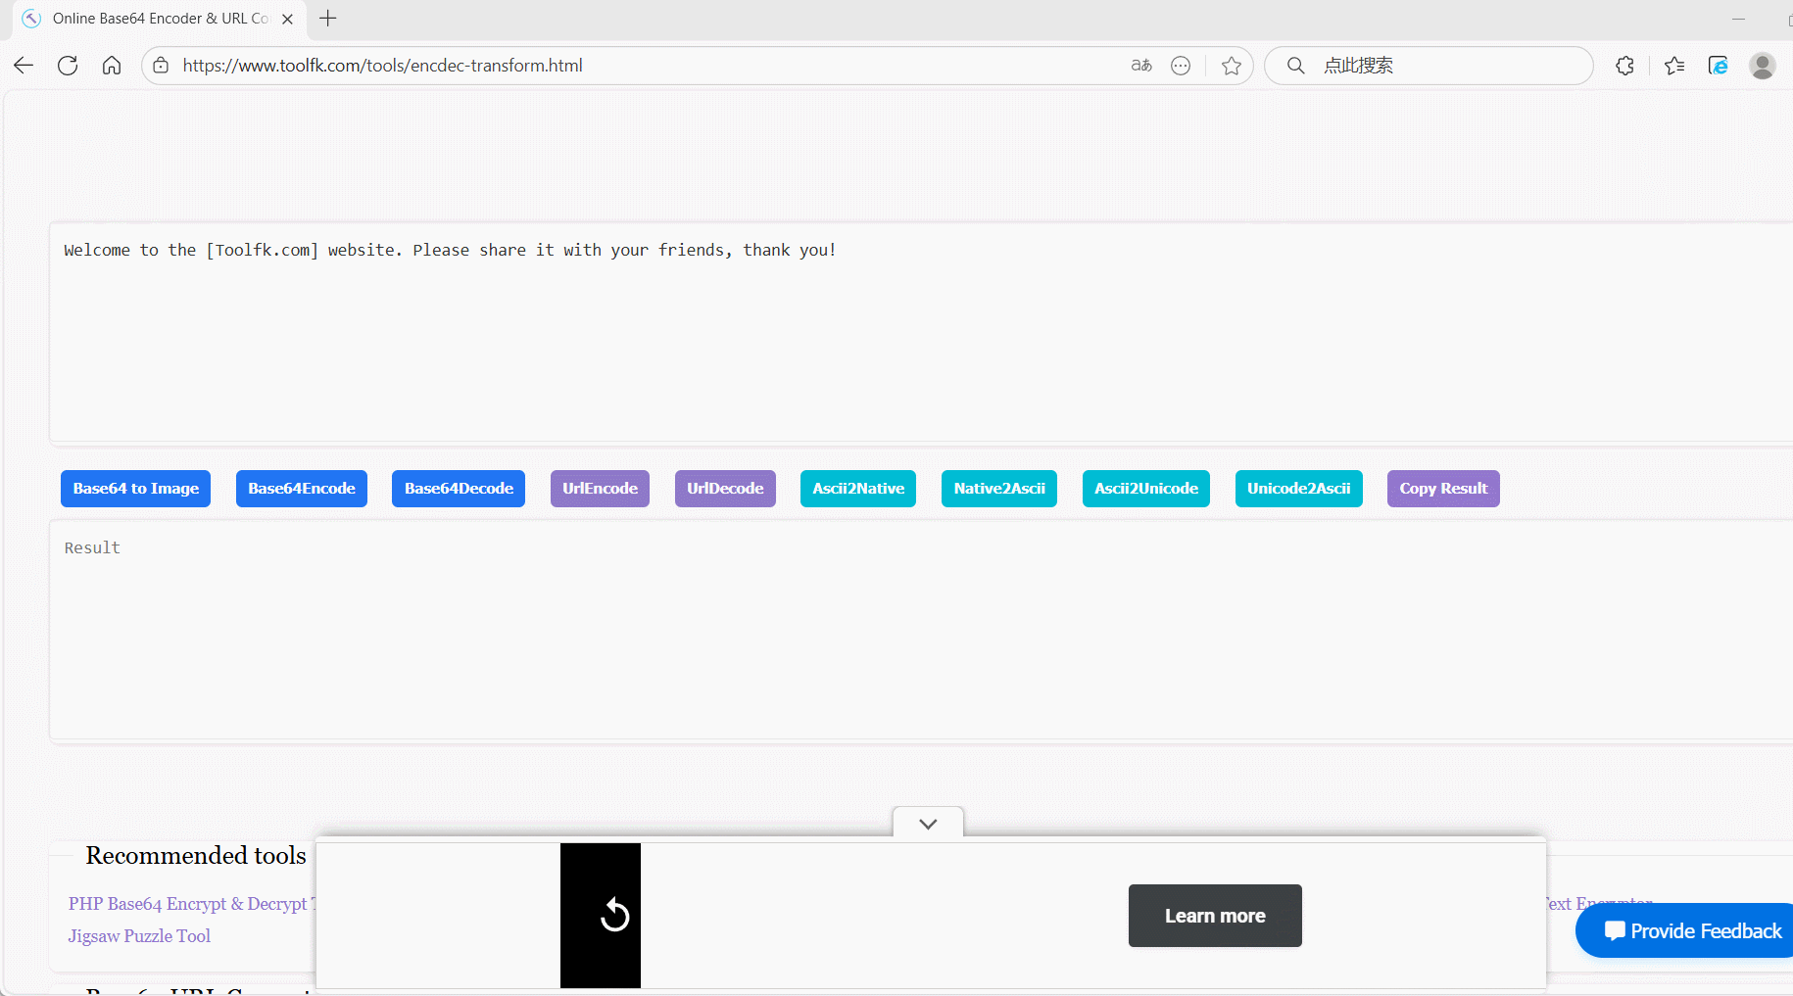Click the Base64Encode button
1793x996 pixels.
pos(302,489)
